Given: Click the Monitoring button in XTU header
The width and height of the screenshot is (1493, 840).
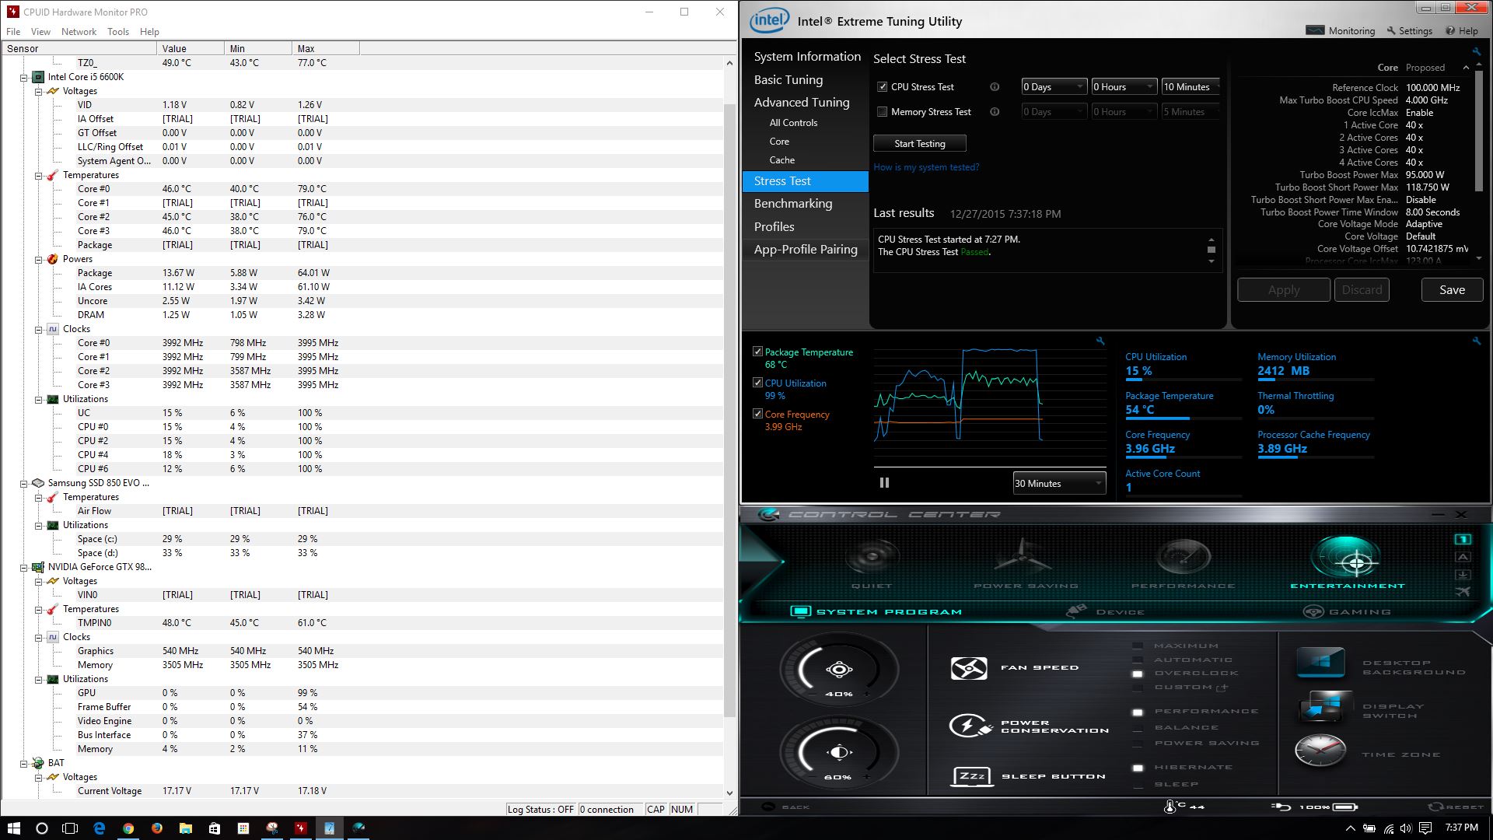Looking at the screenshot, I should point(1341,31).
